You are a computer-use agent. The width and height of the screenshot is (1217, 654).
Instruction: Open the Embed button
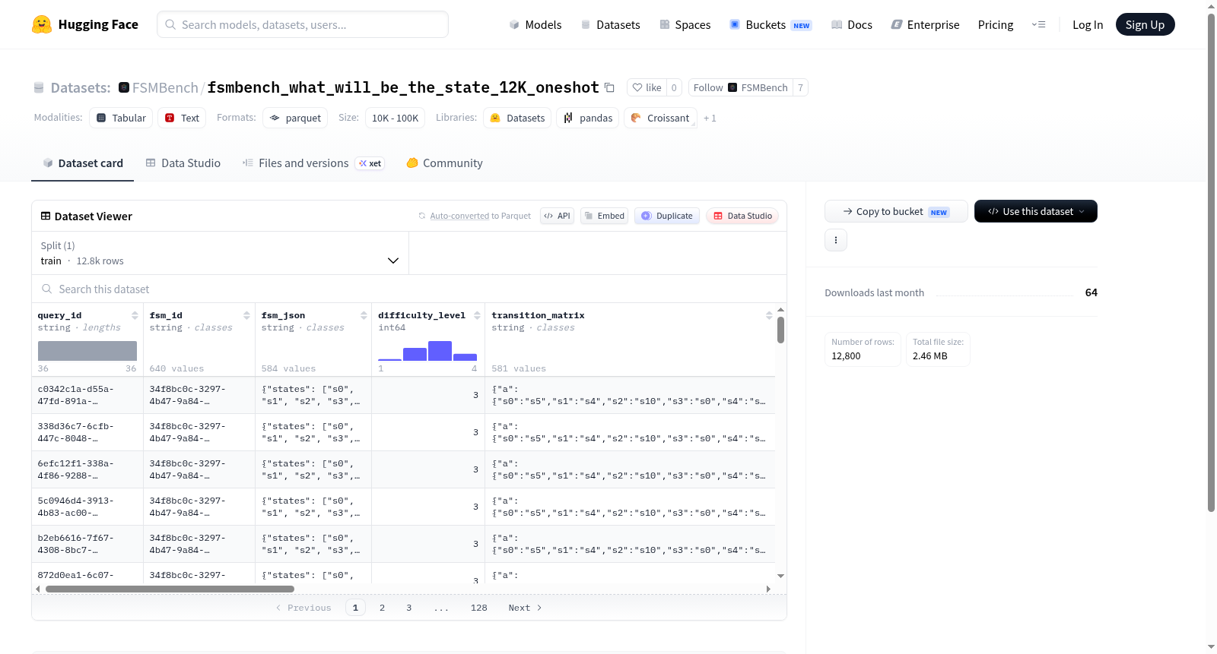click(x=604, y=216)
